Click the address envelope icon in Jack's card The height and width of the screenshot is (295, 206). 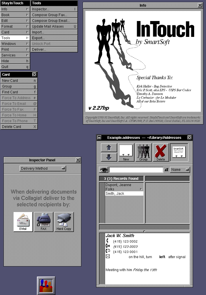[108, 256]
